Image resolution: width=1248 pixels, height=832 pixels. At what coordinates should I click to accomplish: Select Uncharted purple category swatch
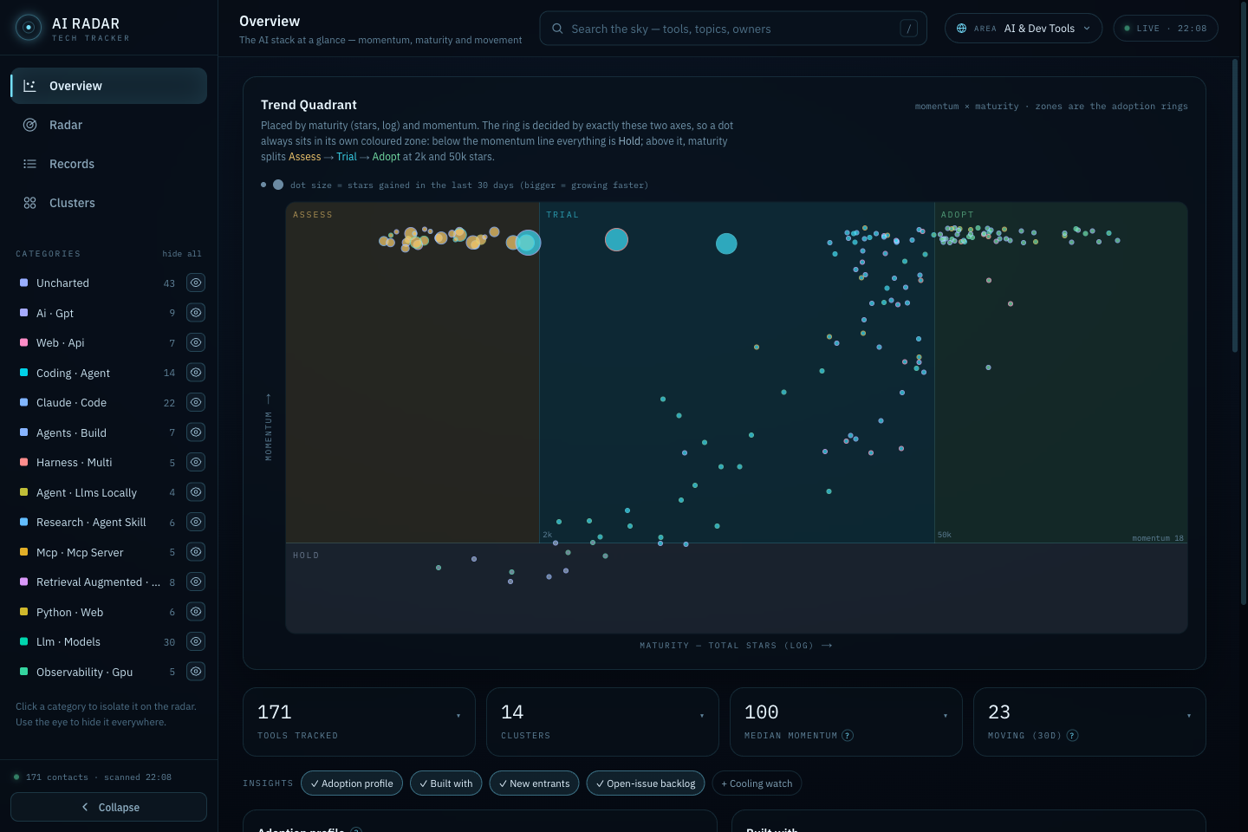24,283
